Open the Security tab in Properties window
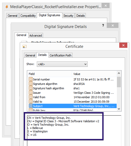 pos(68,16)
